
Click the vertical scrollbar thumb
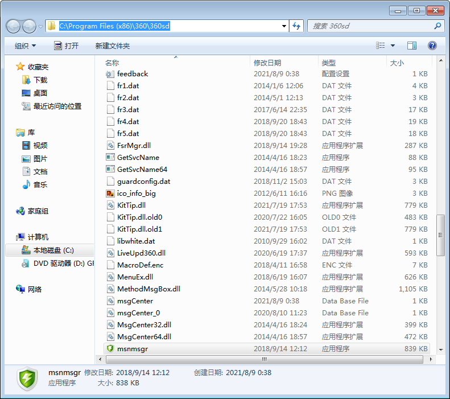tap(440, 235)
